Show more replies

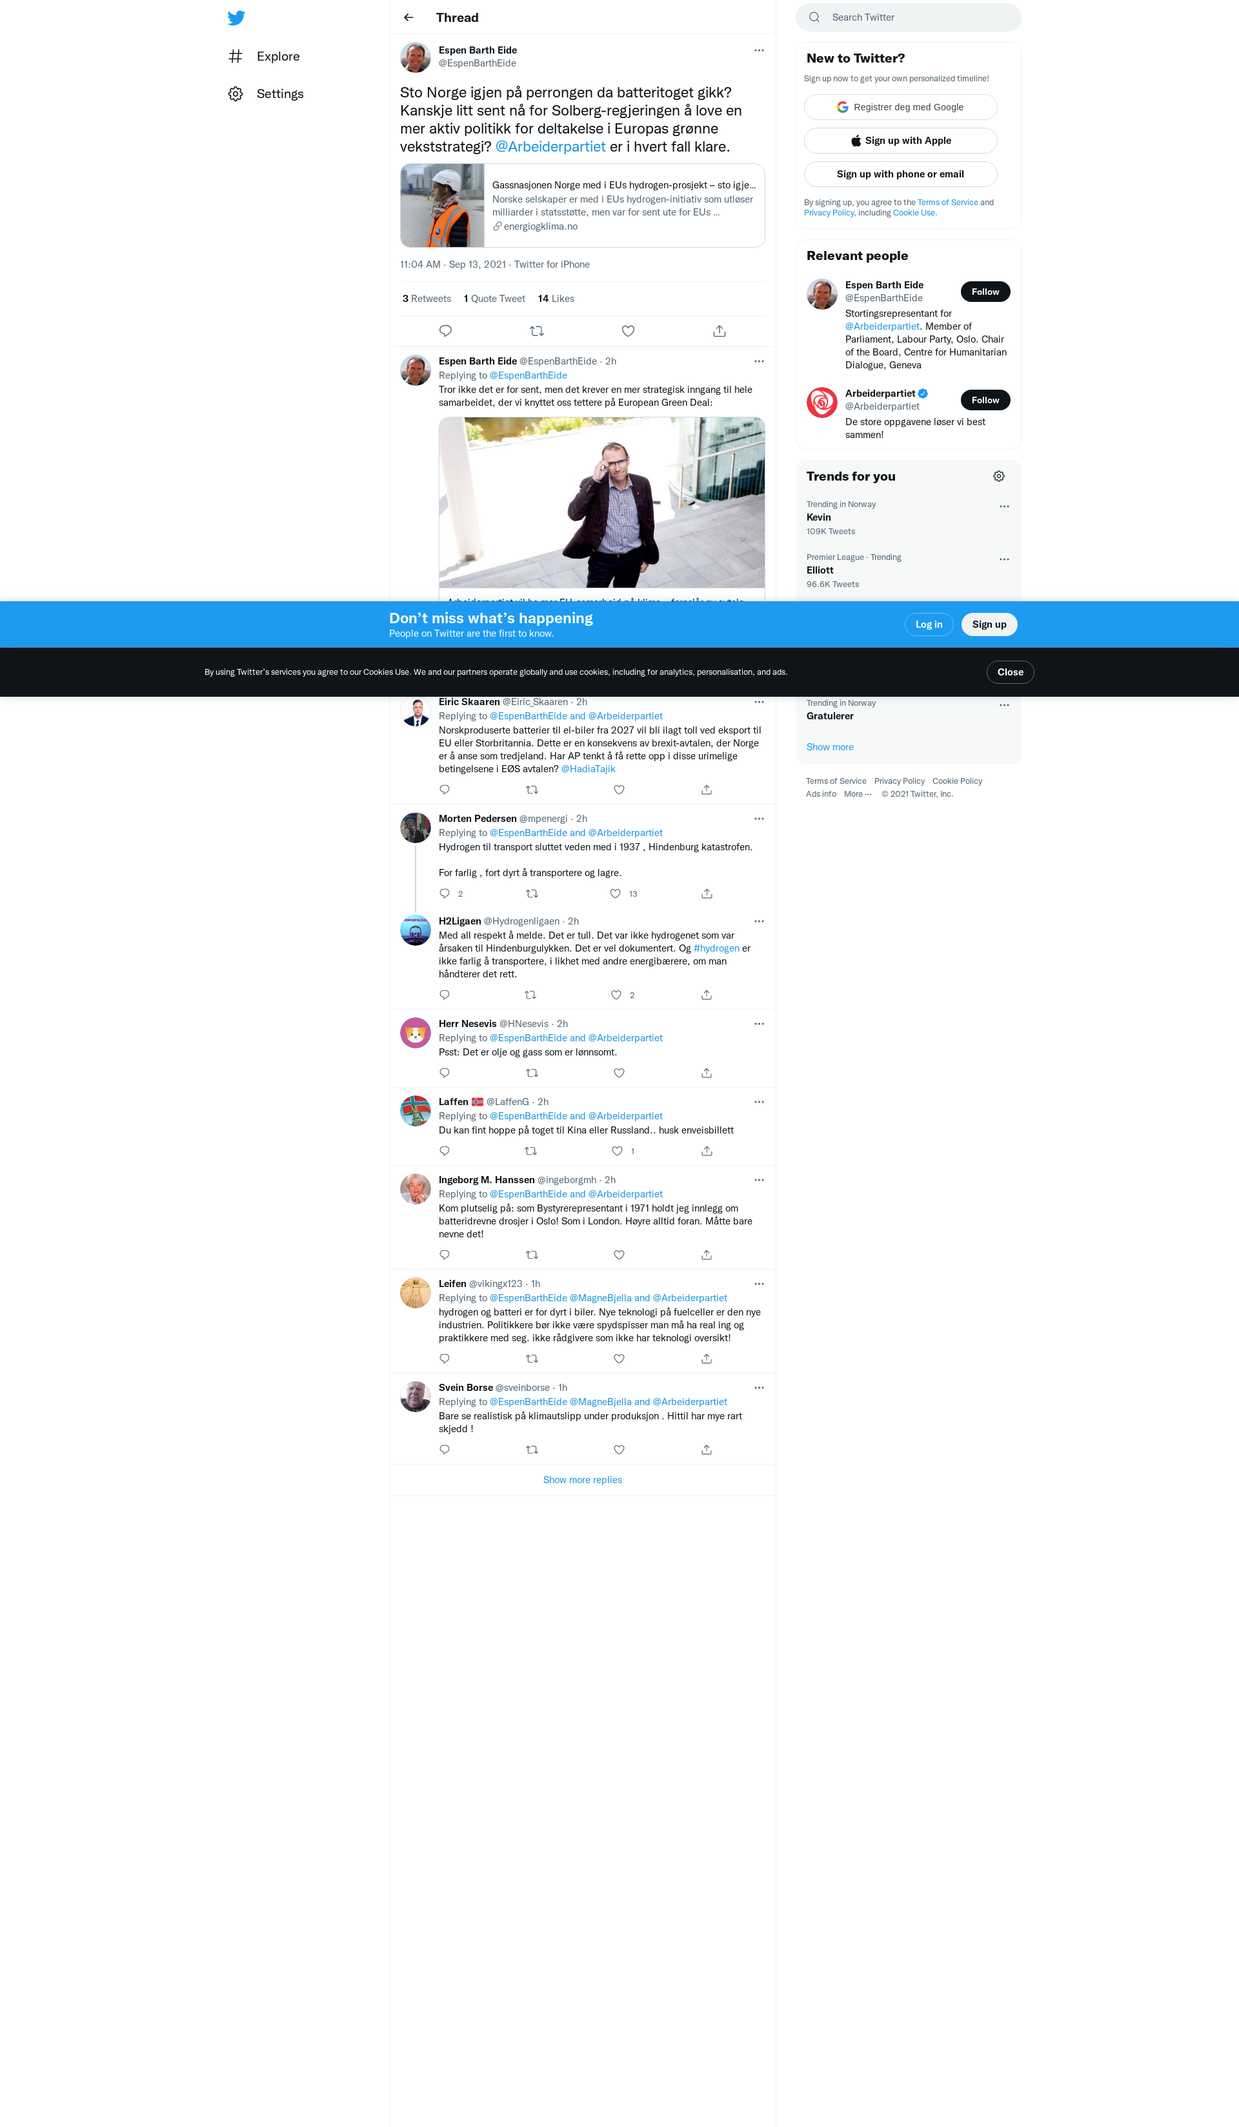[582, 1481]
